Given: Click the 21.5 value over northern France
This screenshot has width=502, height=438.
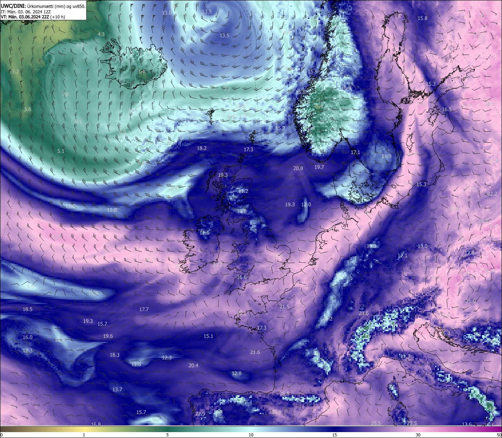Looking at the screenshot, I should pos(284,307).
